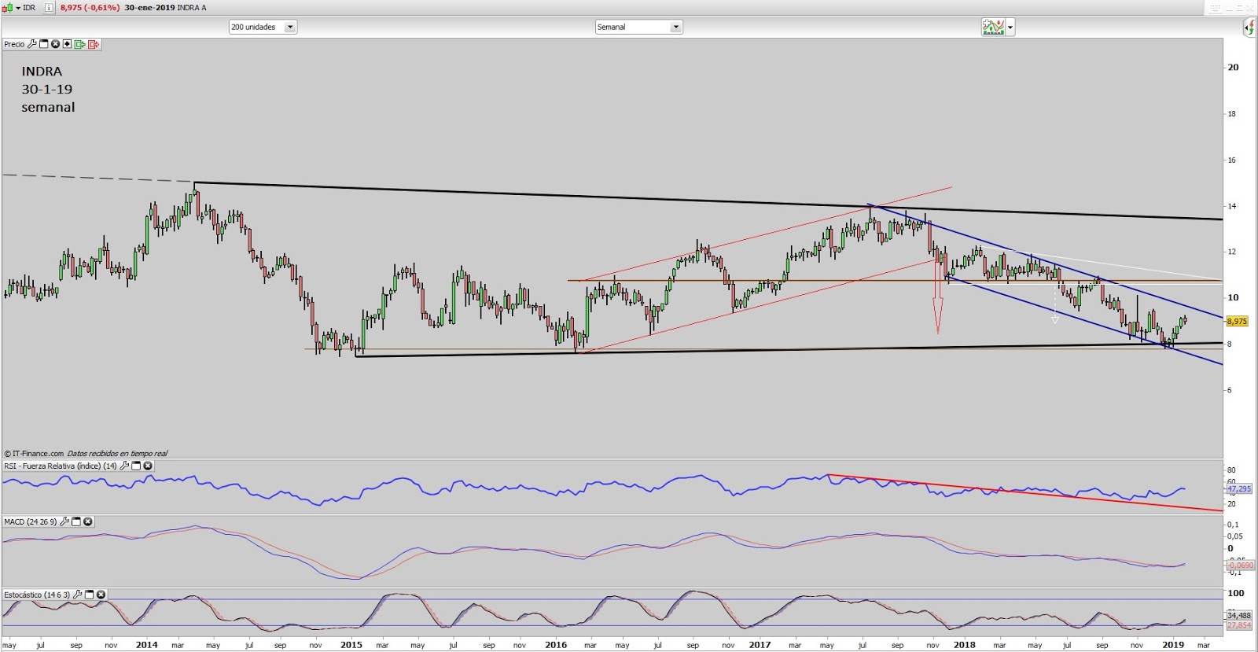Click the add indicator chart icon

point(994,28)
